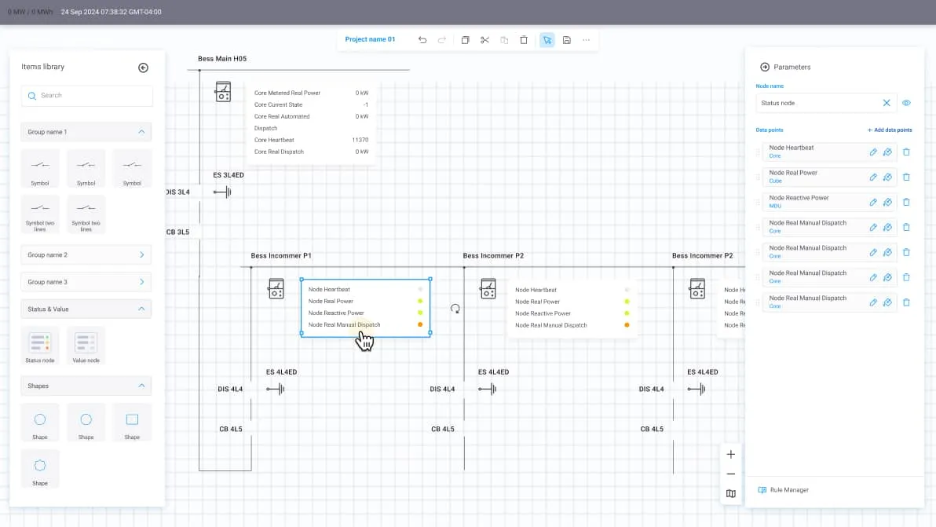This screenshot has height=527, width=936.
Task: Clear the Node name field with X
Action: pyautogui.click(x=887, y=103)
